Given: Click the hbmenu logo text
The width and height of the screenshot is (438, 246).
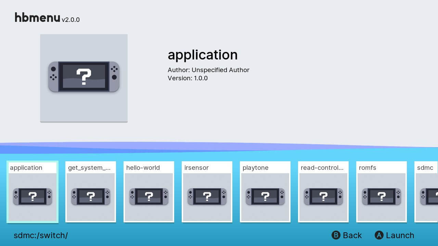Looking at the screenshot, I should coord(37,17).
